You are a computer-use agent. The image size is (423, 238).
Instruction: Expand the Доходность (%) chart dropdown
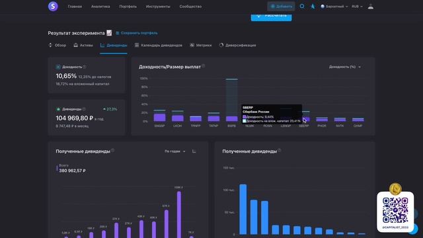(x=345, y=67)
